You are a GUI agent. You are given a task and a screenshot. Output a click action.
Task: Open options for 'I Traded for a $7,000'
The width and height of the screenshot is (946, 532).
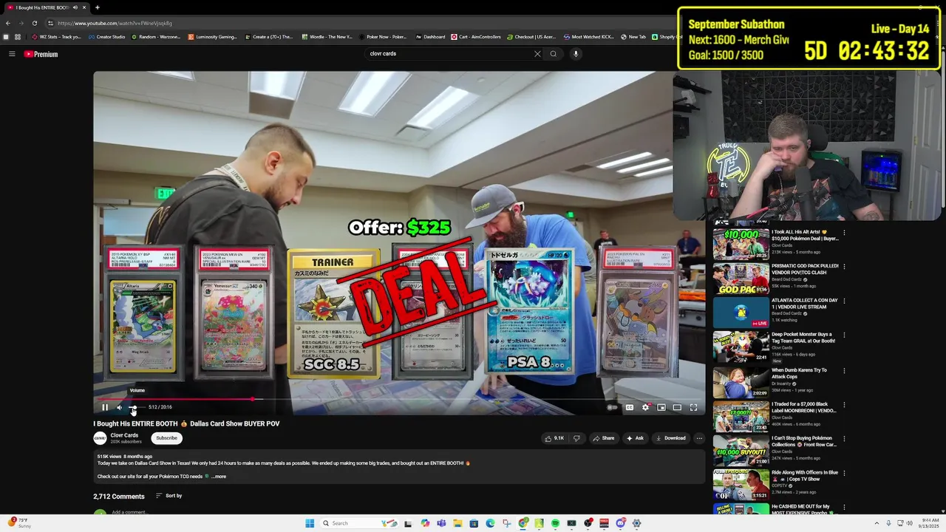[844, 406]
